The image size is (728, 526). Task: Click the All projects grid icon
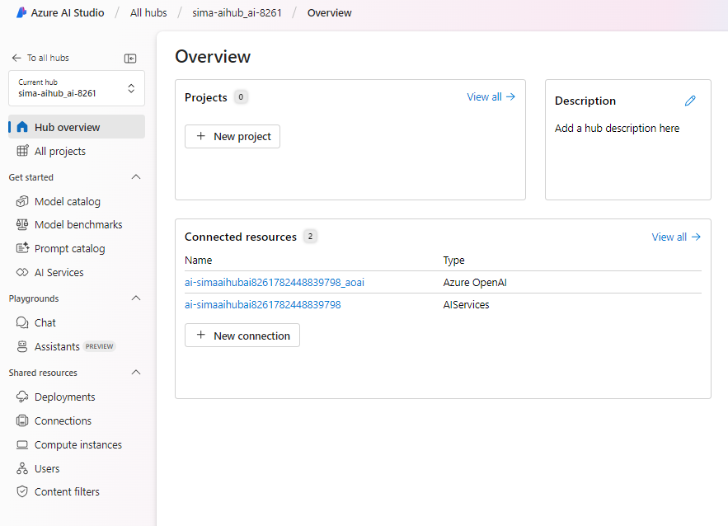point(22,150)
